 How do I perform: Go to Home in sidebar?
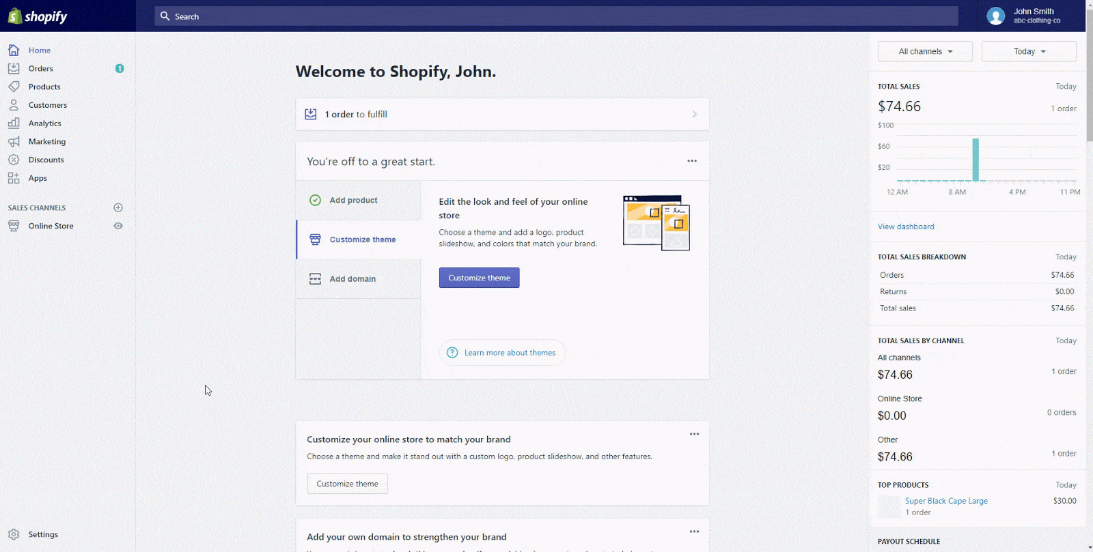40,50
